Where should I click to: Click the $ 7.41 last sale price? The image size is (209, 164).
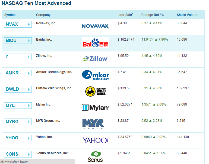122,72
